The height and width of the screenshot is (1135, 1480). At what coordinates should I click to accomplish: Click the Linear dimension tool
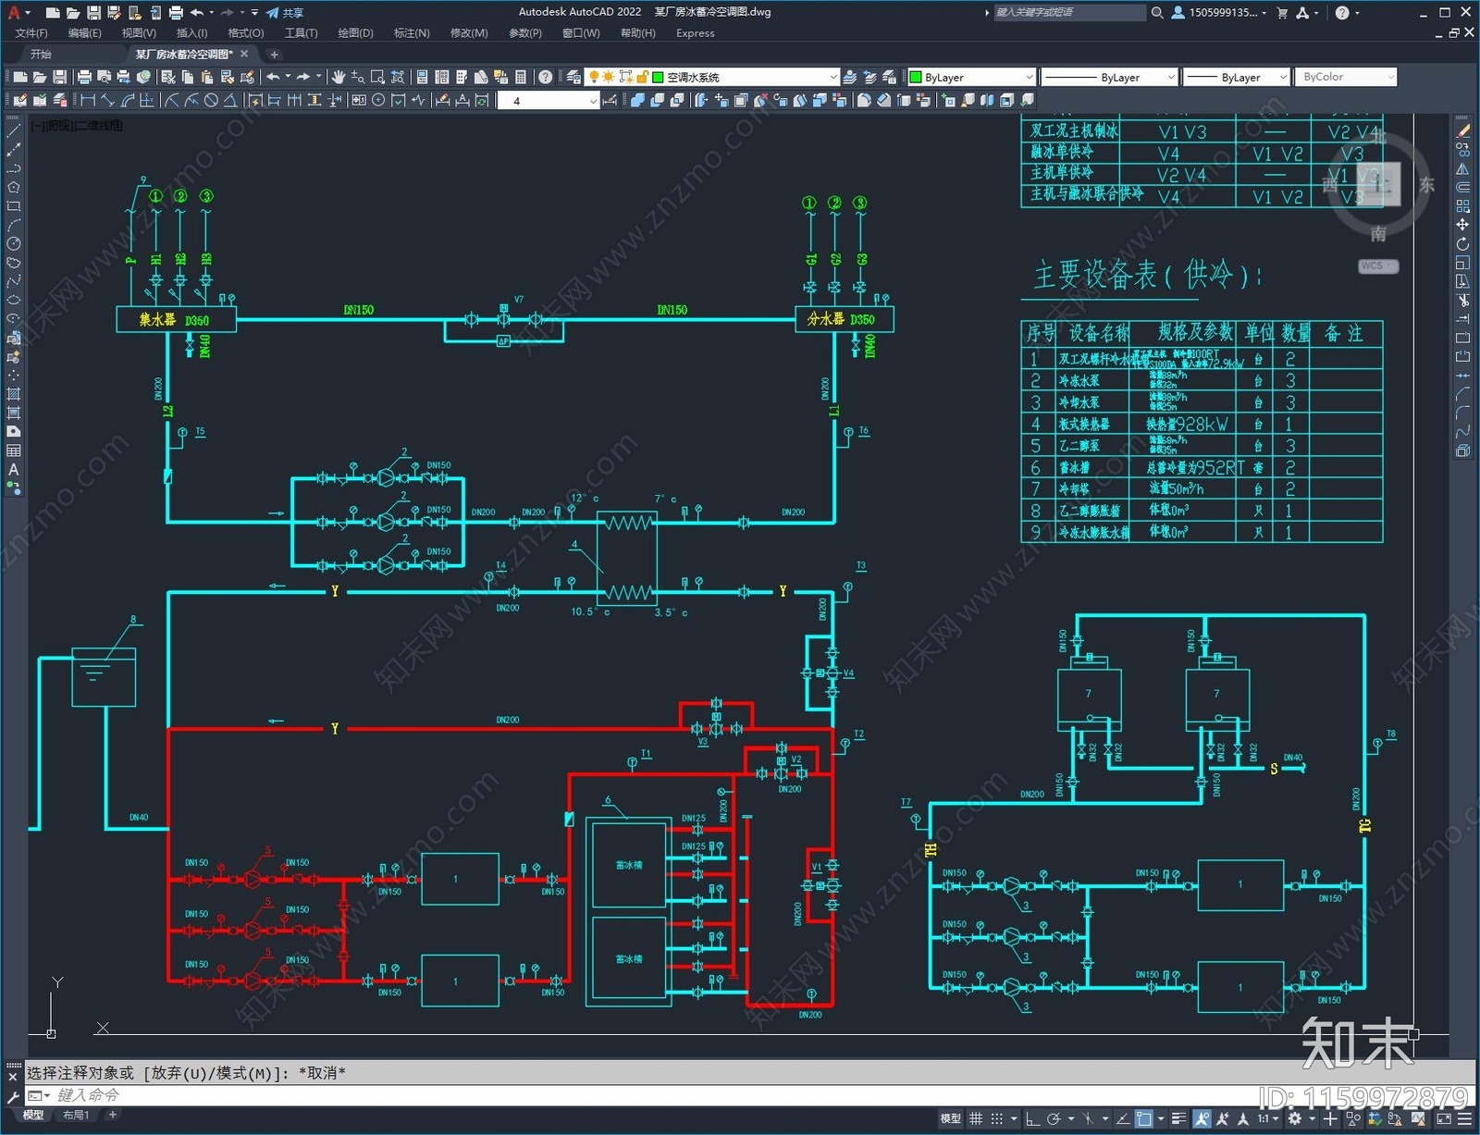[88, 100]
